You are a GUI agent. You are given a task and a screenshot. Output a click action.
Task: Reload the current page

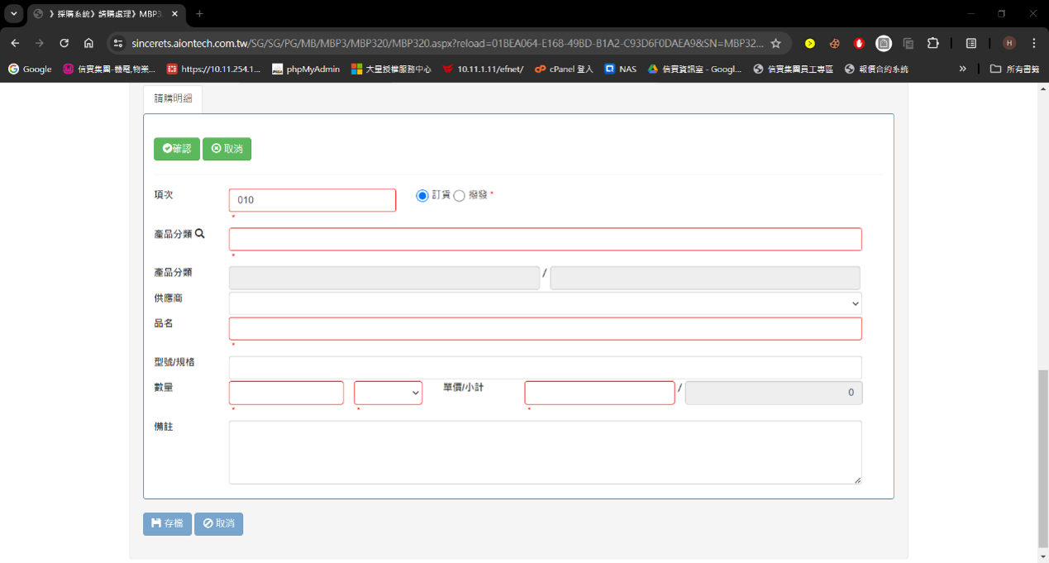pyautogui.click(x=64, y=43)
